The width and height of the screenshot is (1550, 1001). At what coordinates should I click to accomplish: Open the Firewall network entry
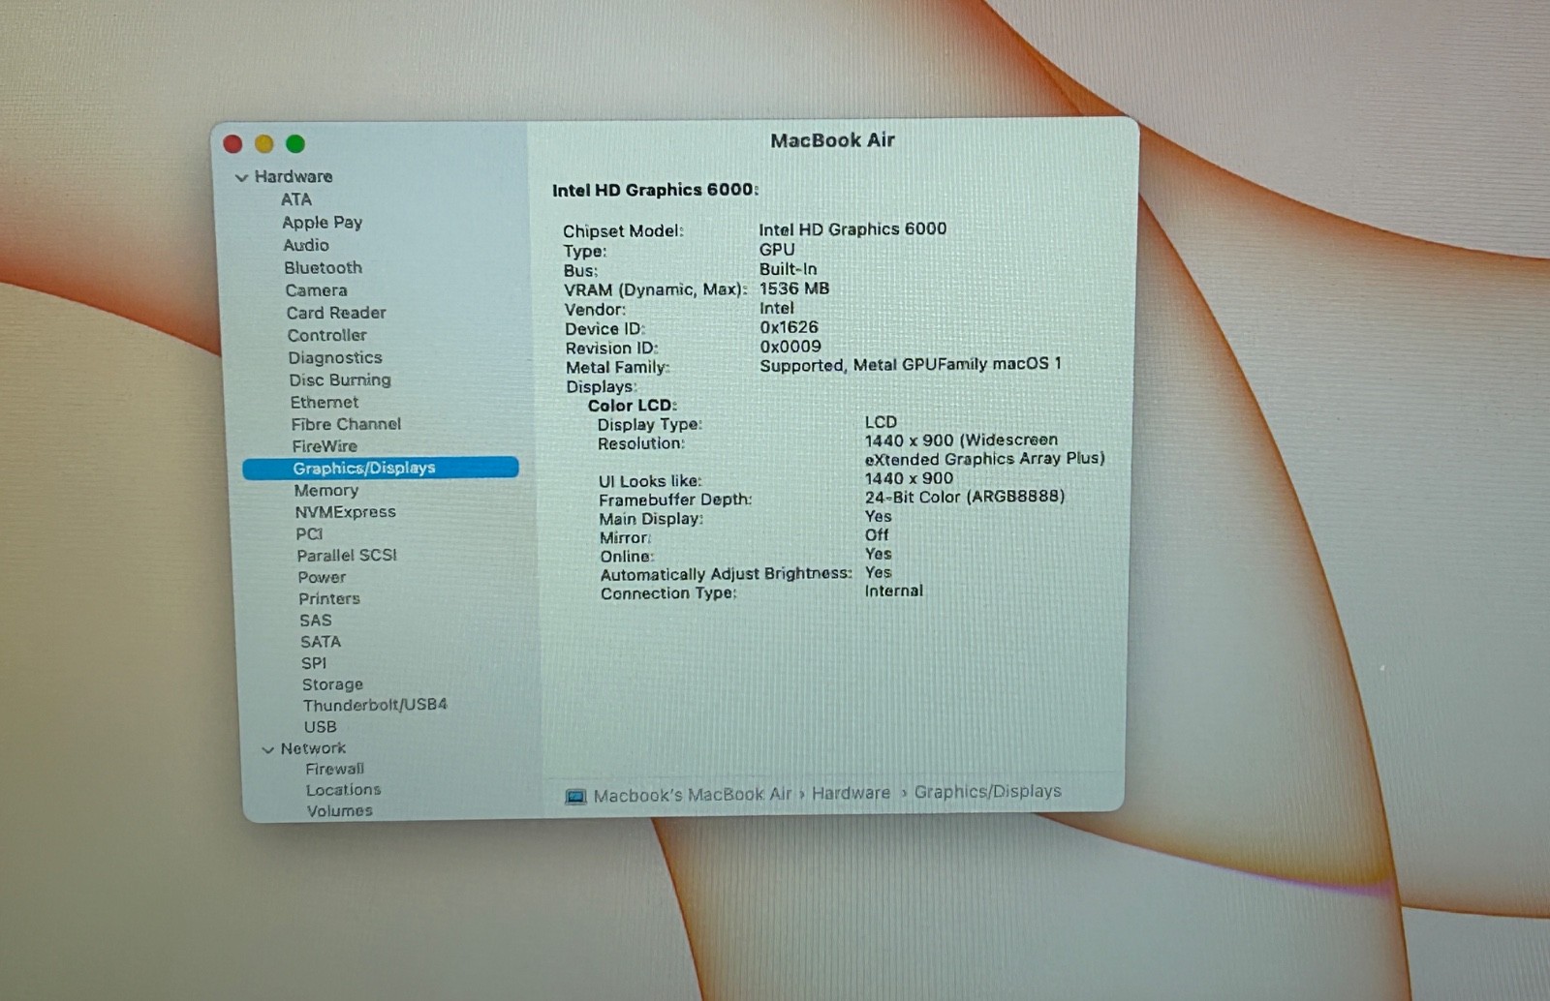pos(335,770)
